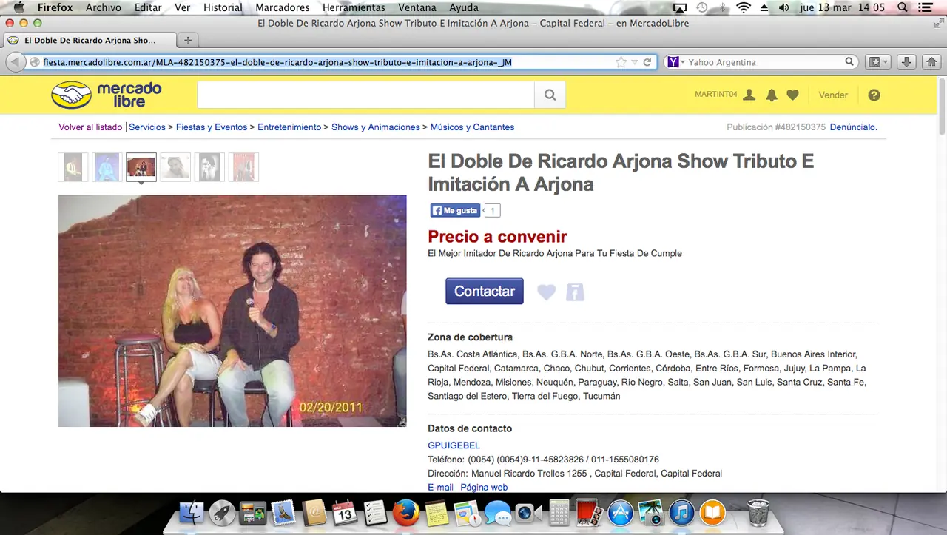Click the E-mail contact link
This screenshot has width=947, height=535.
click(440, 487)
